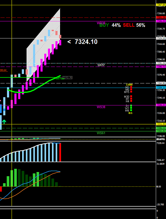Viewport: 166px width, 219px height.
Task: Click the 7272.70 moving average value box
Action: click(x=67, y=78)
